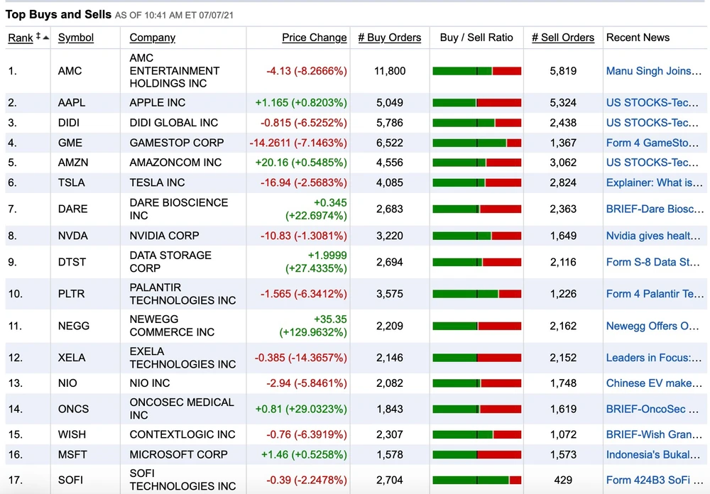The image size is (710, 494).
Task: Sort the table by Rank header
Action: [x=20, y=38]
